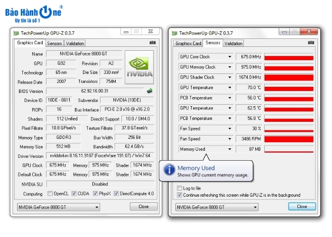Image resolution: width=332 pixels, height=237 pixels.
Task: Click the NVIDIA SLI Disabled field
Action: [x=100, y=184]
